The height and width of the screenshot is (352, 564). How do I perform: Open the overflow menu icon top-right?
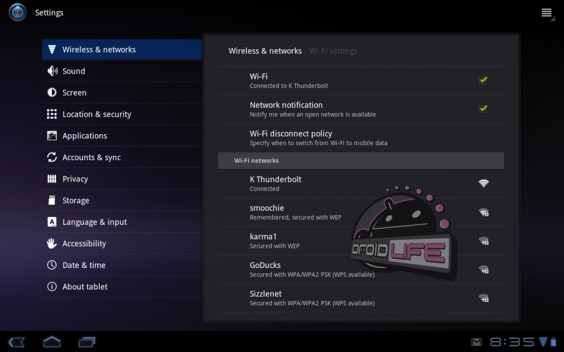tap(546, 13)
